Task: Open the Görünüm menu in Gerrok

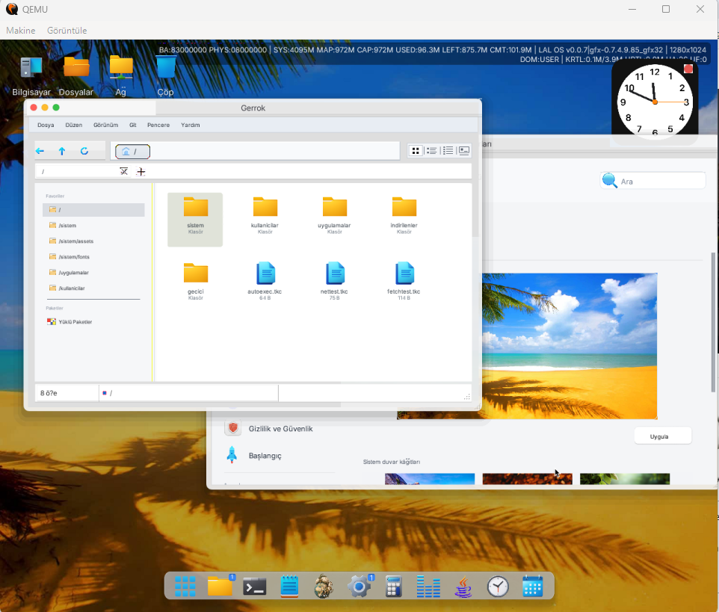Action: (106, 125)
